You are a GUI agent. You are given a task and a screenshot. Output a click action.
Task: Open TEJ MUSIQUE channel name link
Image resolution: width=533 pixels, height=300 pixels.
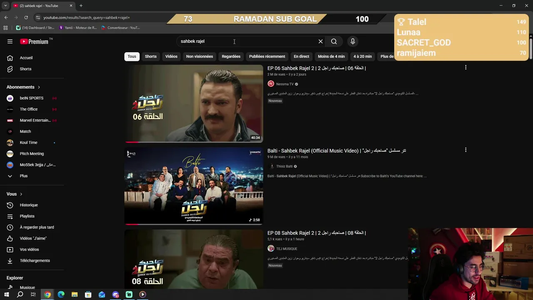[x=286, y=249]
